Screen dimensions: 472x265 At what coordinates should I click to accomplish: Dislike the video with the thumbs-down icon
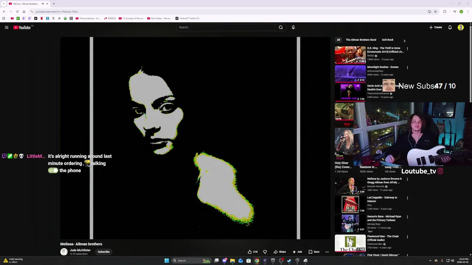pos(265,252)
